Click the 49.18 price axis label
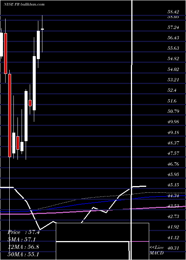The width and height of the screenshot is (186, 260). 173,132
